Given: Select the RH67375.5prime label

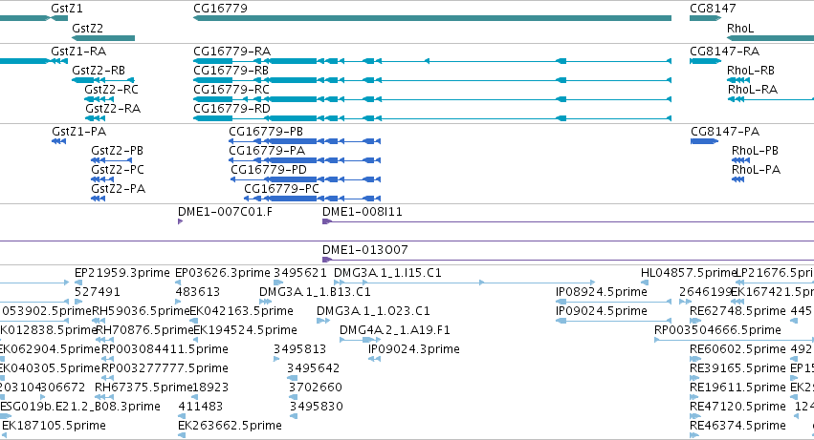Looking at the screenshot, I should point(143,388).
